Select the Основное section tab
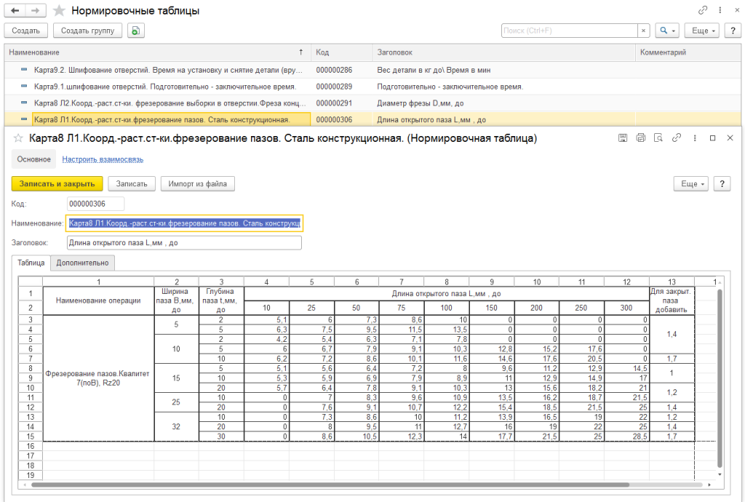The height and width of the screenshot is (502, 745). pos(34,159)
